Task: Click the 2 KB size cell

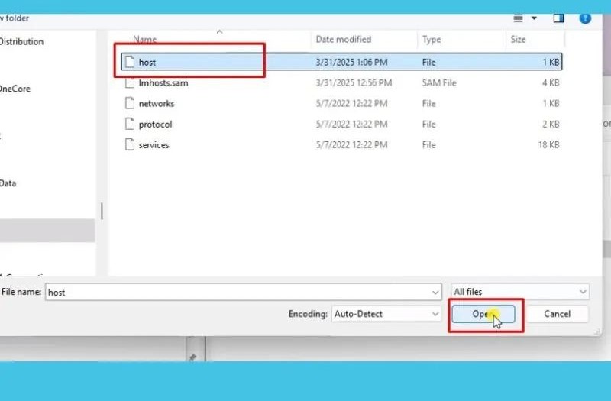Action: coord(551,125)
